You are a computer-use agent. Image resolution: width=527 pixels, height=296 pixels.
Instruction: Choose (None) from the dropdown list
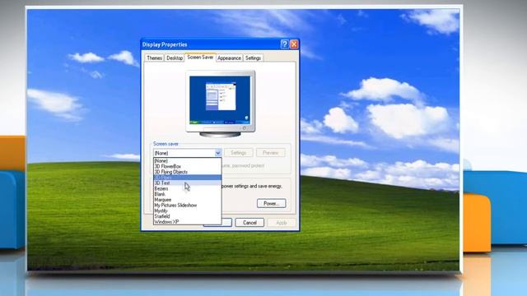pyautogui.click(x=187, y=161)
